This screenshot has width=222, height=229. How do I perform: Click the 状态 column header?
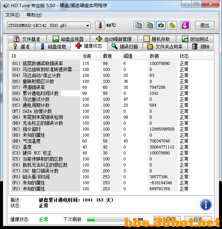pyautogui.click(x=189, y=56)
